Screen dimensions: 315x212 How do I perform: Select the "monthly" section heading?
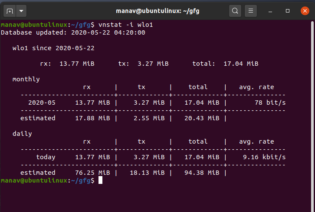pos(26,79)
